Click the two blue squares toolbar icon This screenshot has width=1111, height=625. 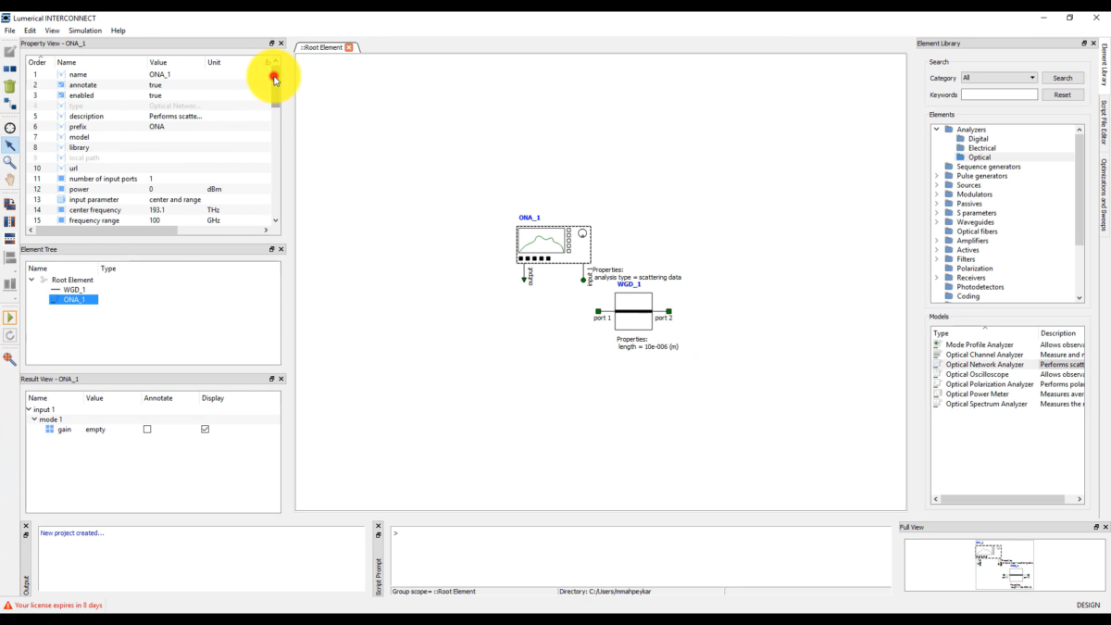[x=10, y=69]
